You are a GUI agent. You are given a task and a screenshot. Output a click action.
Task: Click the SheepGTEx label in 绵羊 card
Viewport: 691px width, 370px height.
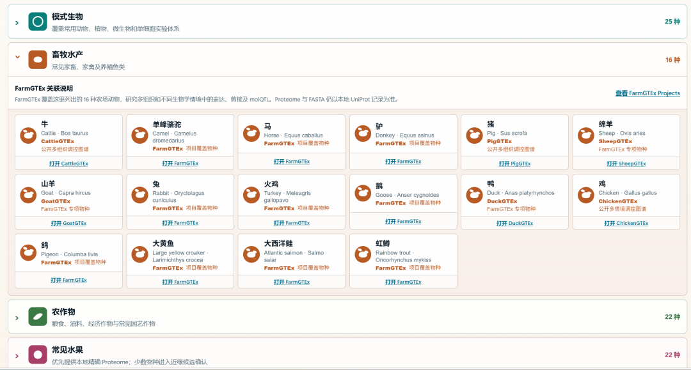click(x=616, y=141)
